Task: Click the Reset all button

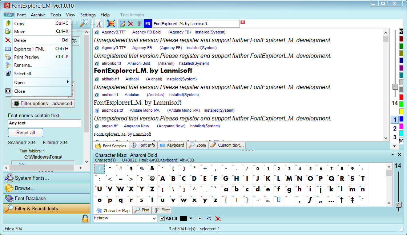Action: 25,132
